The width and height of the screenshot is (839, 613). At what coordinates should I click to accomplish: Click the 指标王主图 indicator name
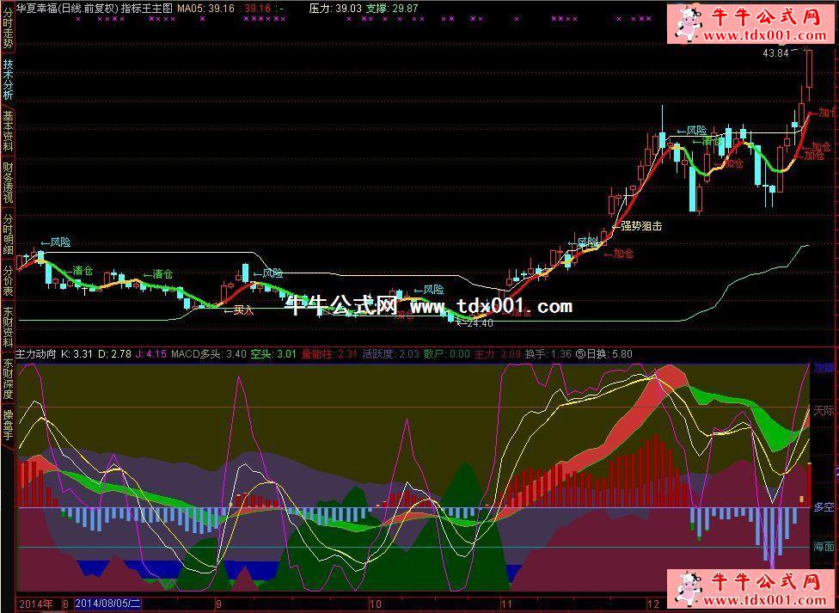(146, 7)
